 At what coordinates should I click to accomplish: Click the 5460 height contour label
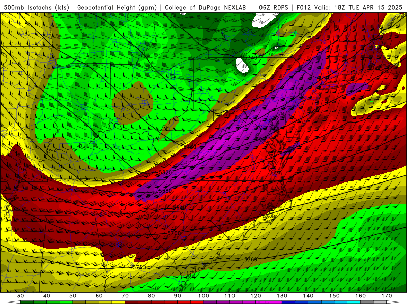pyautogui.click(x=190, y=147)
